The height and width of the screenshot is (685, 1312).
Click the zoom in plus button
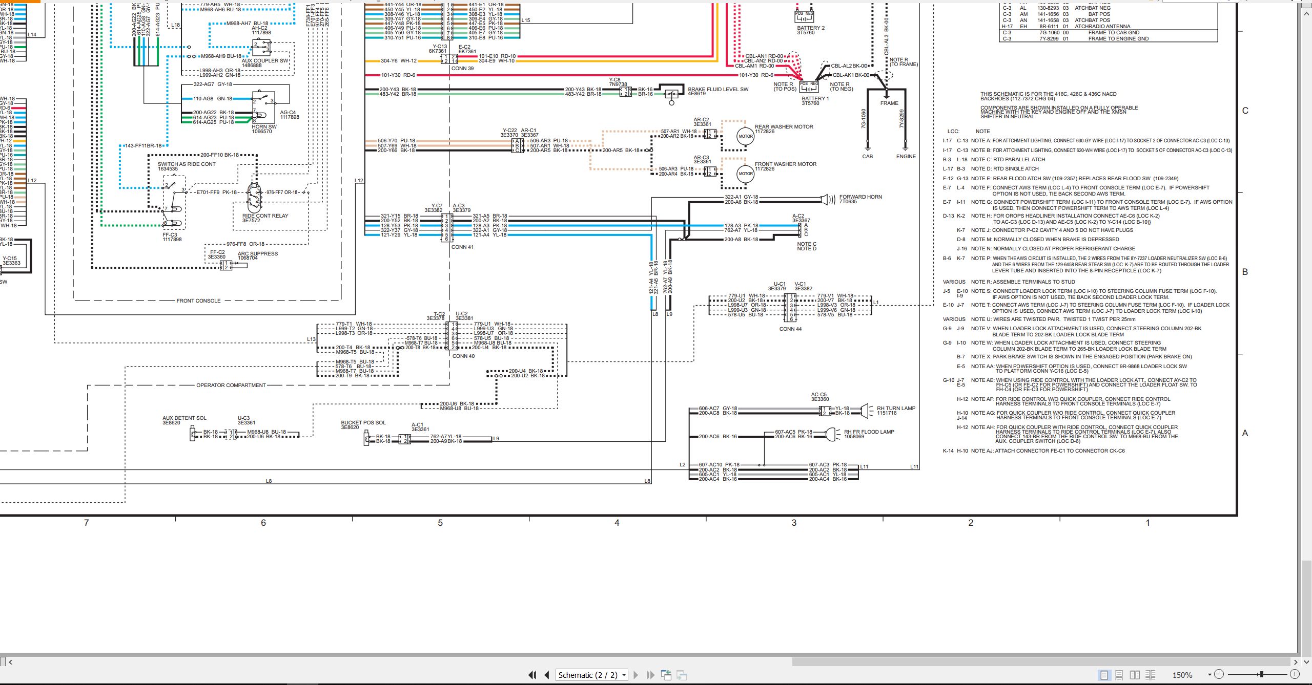(x=1295, y=675)
